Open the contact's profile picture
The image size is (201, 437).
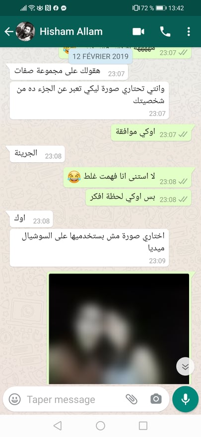tap(25, 31)
